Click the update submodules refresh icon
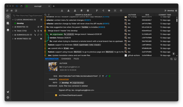This screenshot has width=183, height=107. [x=38, y=35]
